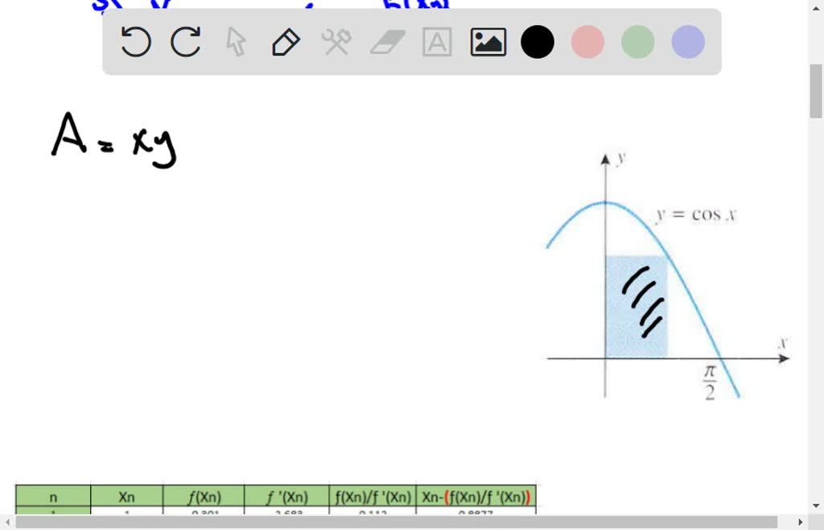Select the Pen drawing tool
This screenshot has height=530, width=824.
pyautogui.click(x=286, y=42)
